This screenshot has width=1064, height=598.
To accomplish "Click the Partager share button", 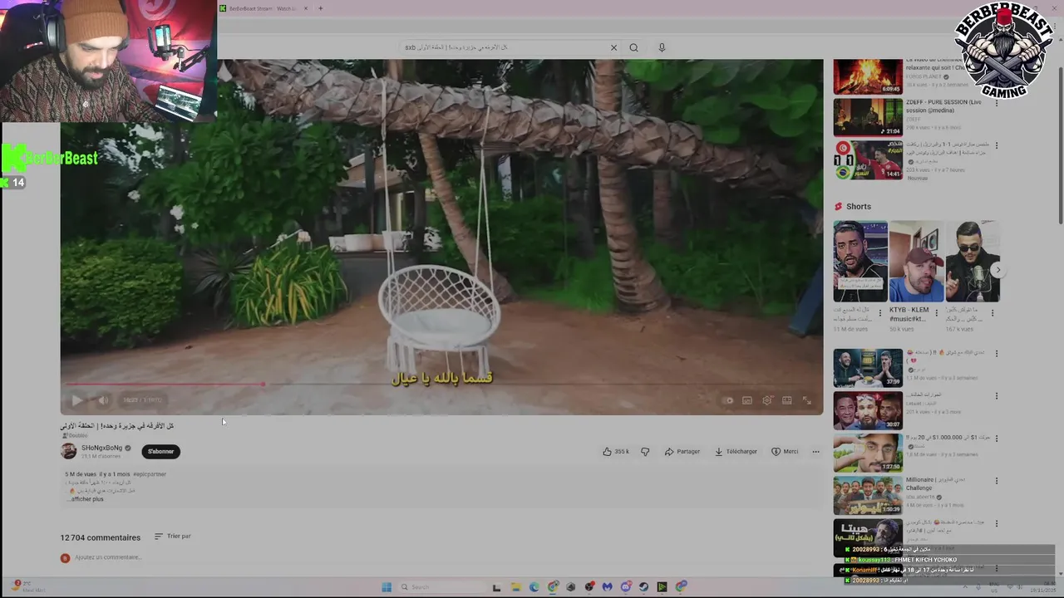I will click(x=682, y=452).
